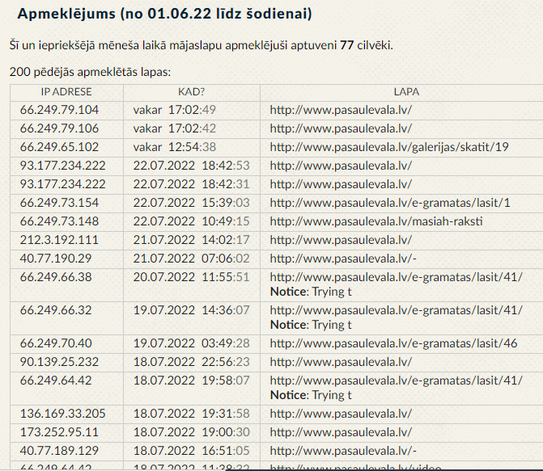Open the galerijas/skatit/19 page URL

tap(389, 147)
